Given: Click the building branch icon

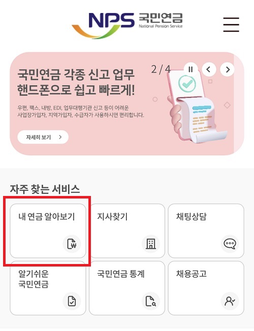Looking at the screenshot, I should (151, 244).
